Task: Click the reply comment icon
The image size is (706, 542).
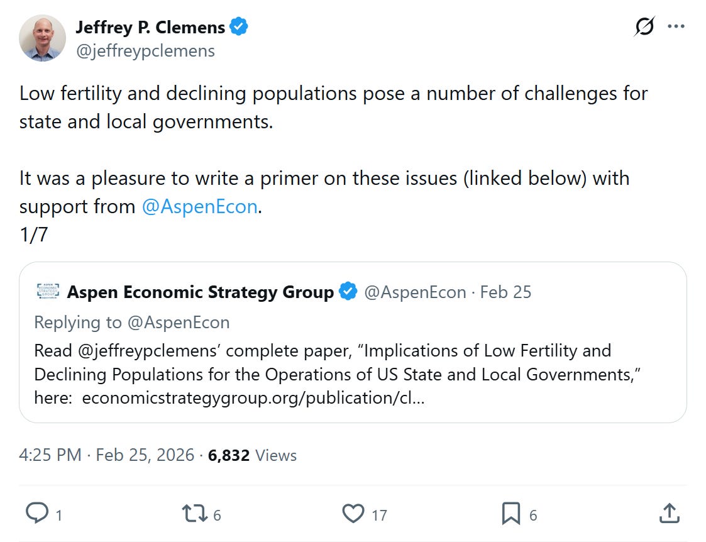Action: coord(37,514)
